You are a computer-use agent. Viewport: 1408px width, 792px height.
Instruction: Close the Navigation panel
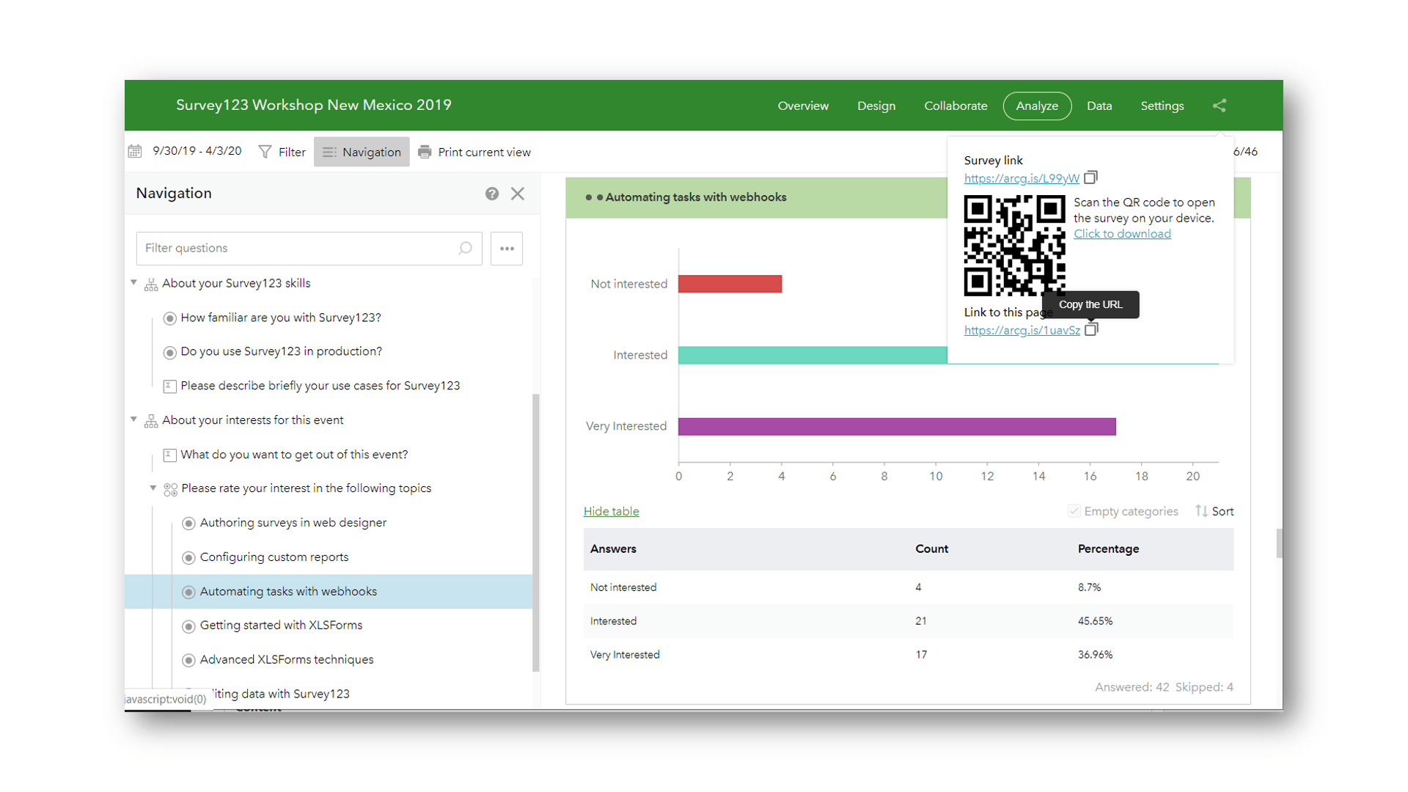tap(518, 194)
